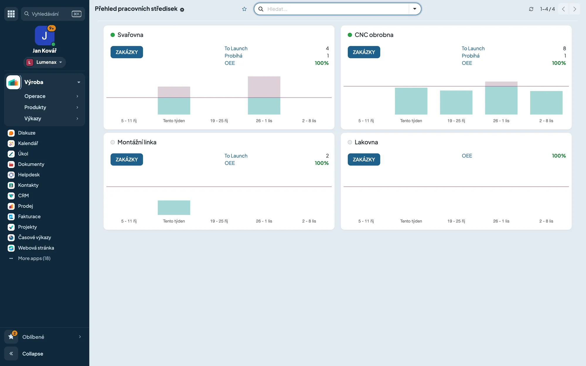The width and height of the screenshot is (586, 366).
Task: Click the 26 - 1 lis bar in the Svařovna chart
Action: (264, 95)
